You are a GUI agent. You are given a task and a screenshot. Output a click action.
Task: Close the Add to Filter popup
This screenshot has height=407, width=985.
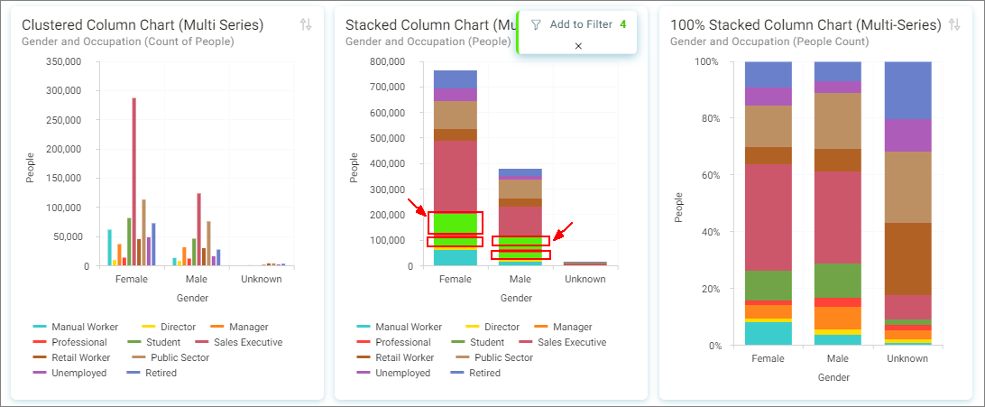click(x=578, y=46)
